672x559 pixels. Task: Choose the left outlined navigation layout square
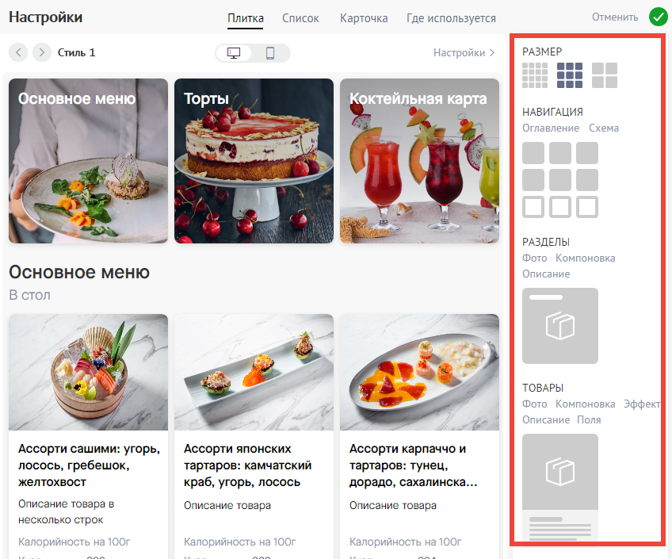533,207
